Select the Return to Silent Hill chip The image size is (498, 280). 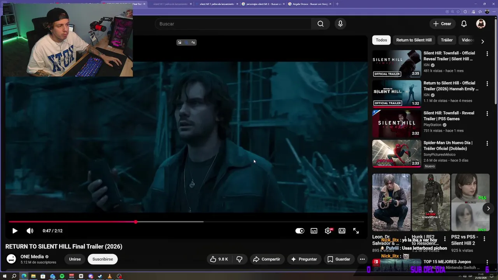click(414, 40)
